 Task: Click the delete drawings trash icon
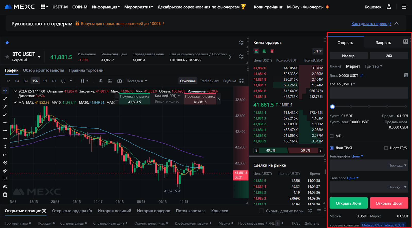pos(5,195)
